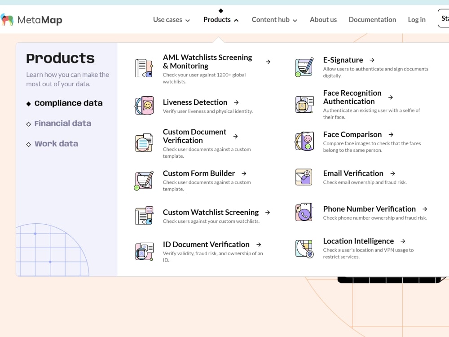Open the ID Document Verification link
The height and width of the screenshot is (337, 449).
(x=206, y=244)
